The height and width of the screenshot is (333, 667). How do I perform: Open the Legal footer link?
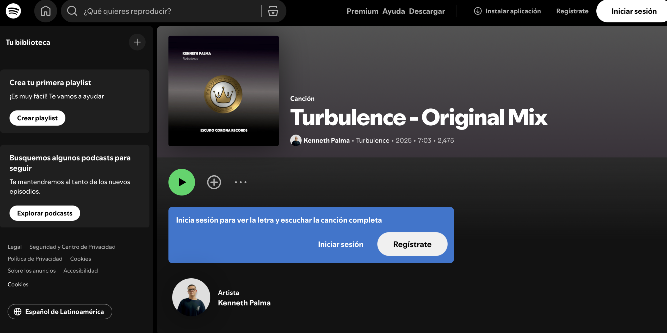[x=15, y=247]
